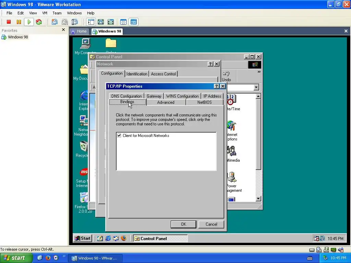The height and width of the screenshot is (263, 351).
Task: Click the Windows 98 Start button
Action: pyautogui.click(x=83, y=238)
